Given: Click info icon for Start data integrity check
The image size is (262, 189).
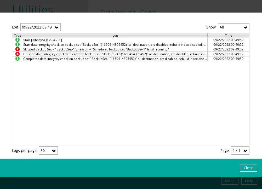Looking at the screenshot, I should coord(18,44).
